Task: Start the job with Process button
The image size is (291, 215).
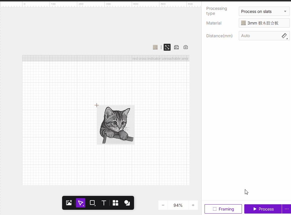Action: click(x=263, y=209)
